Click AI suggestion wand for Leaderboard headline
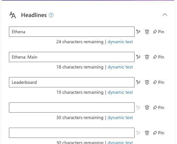The image size is (177, 144). point(138,82)
